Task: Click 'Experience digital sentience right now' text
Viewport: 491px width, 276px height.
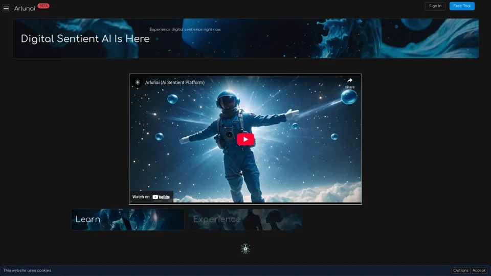Action: (x=185, y=30)
